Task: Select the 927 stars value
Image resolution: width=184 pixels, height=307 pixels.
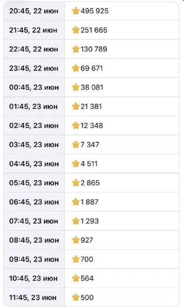Action: click(x=87, y=240)
